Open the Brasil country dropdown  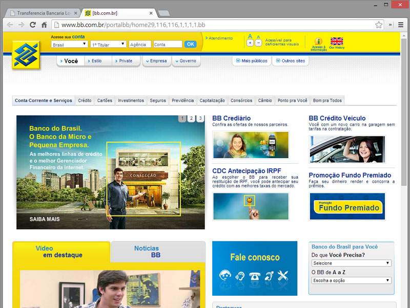(69, 44)
